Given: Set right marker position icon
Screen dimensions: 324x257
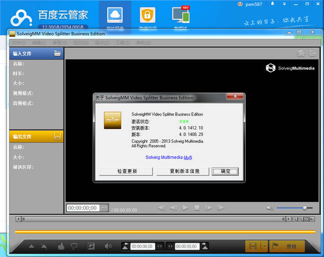Looking at the screenshot, I should tap(204, 246).
